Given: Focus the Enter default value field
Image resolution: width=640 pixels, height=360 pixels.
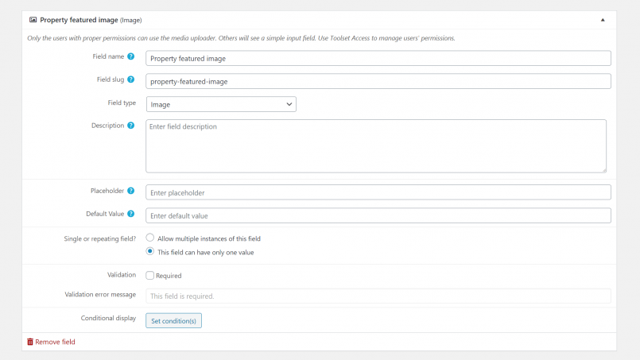Looking at the screenshot, I should coord(378,215).
